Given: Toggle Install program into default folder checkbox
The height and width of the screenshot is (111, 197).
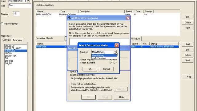Looking at the screenshot, I should coord(72,78).
